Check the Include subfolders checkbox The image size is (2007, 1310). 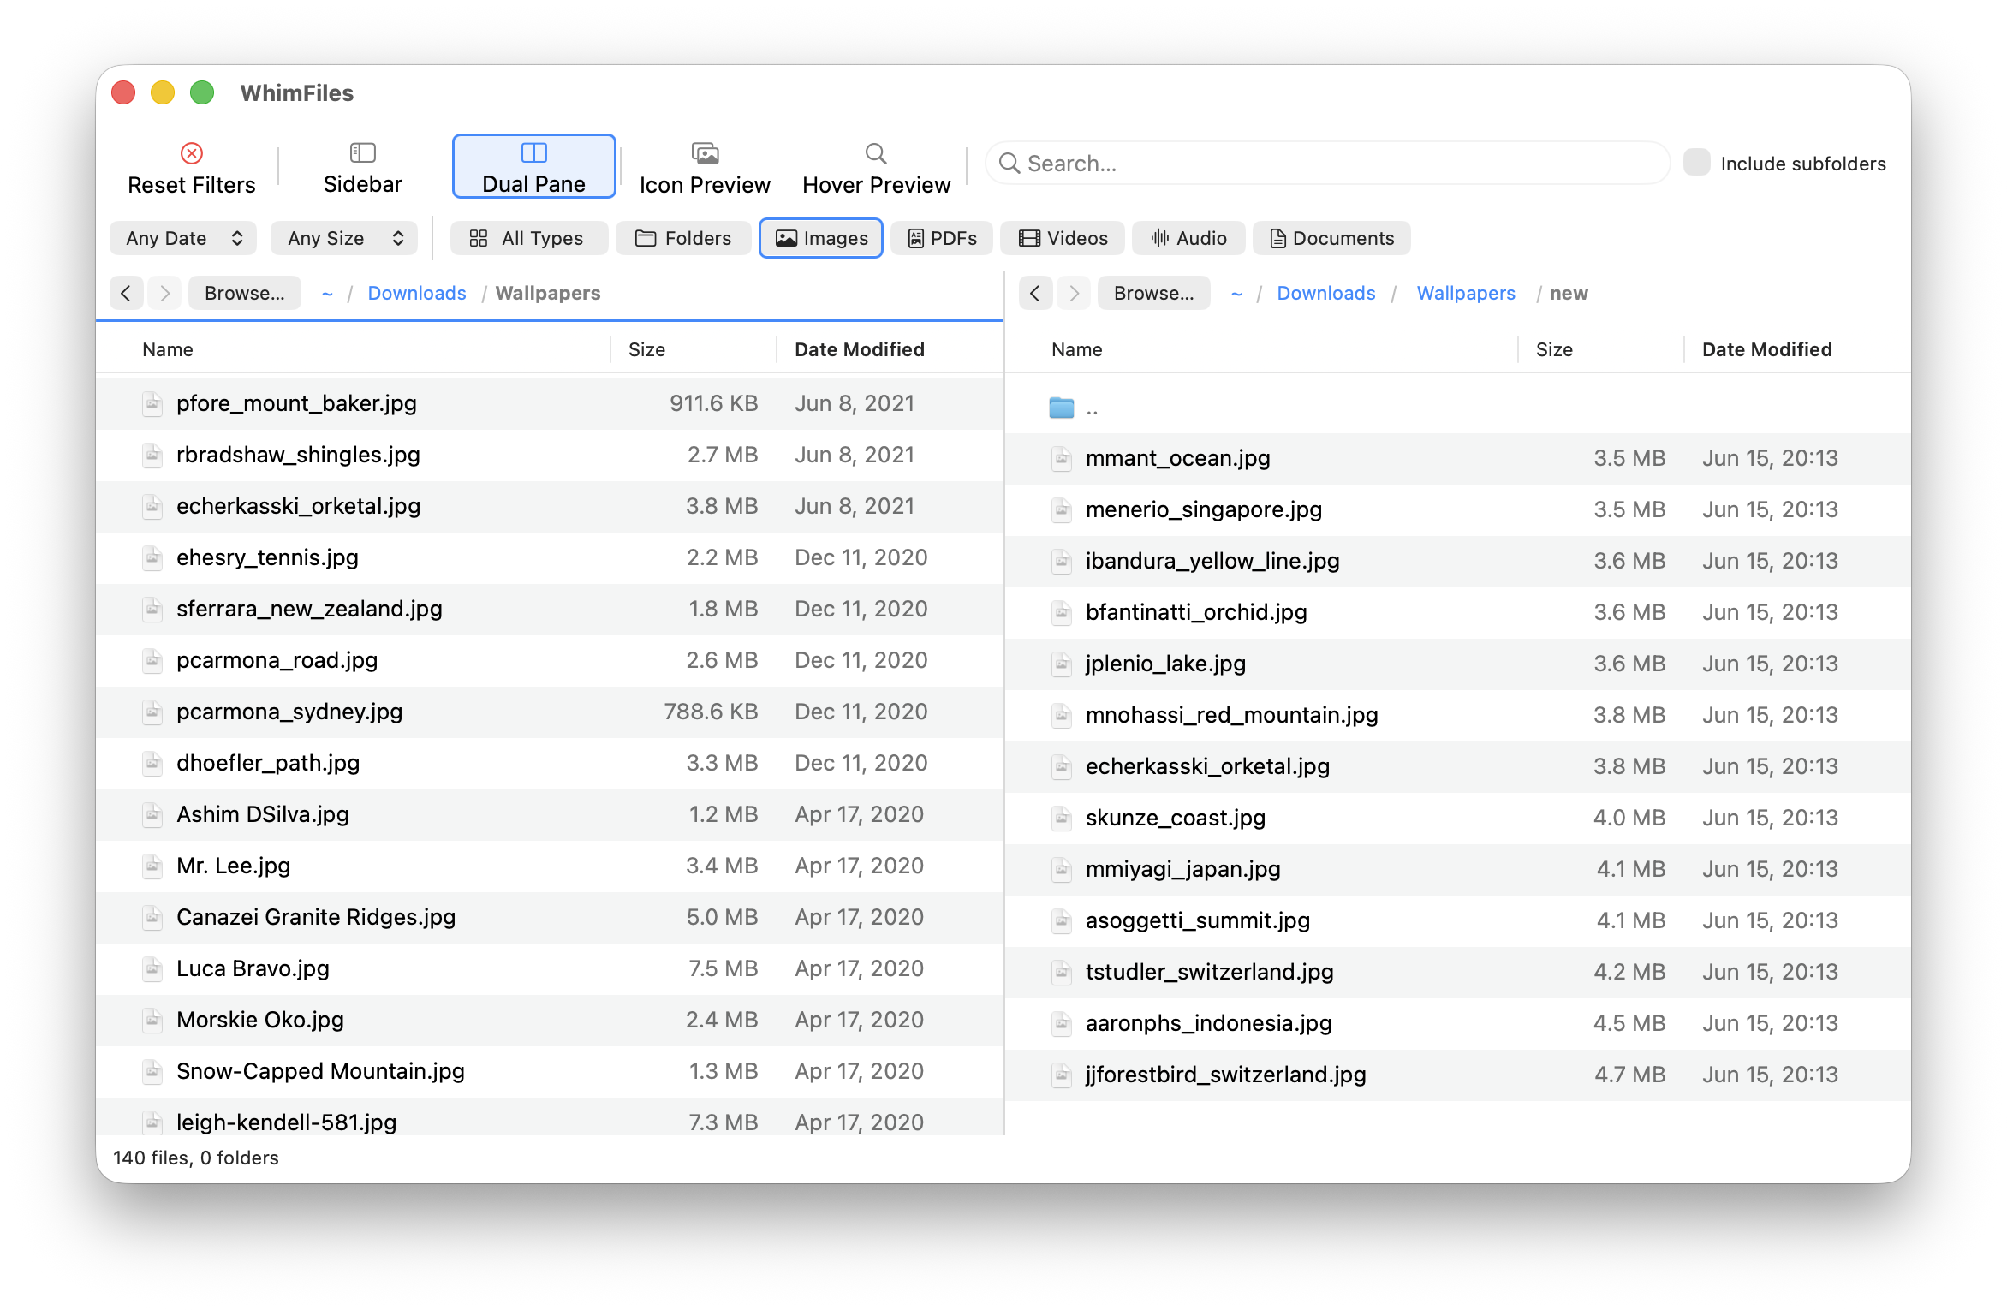click(1696, 163)
